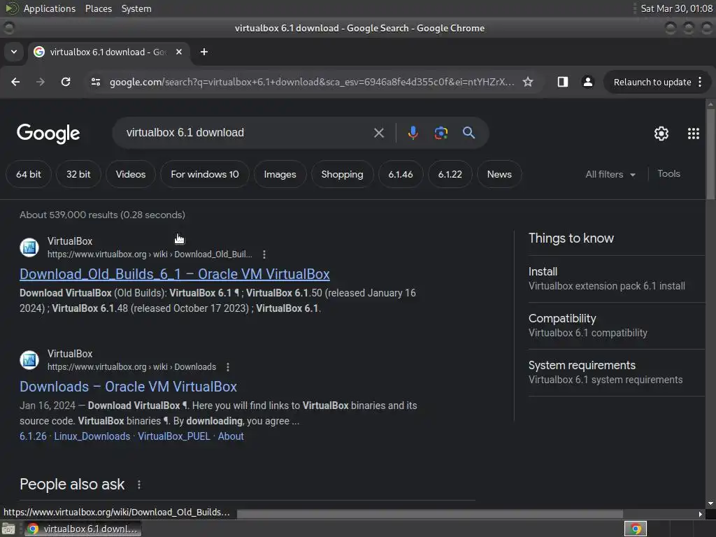This screenshot has height=537, width=716.
Task: Clear the search box text
Action: point(379,133)
